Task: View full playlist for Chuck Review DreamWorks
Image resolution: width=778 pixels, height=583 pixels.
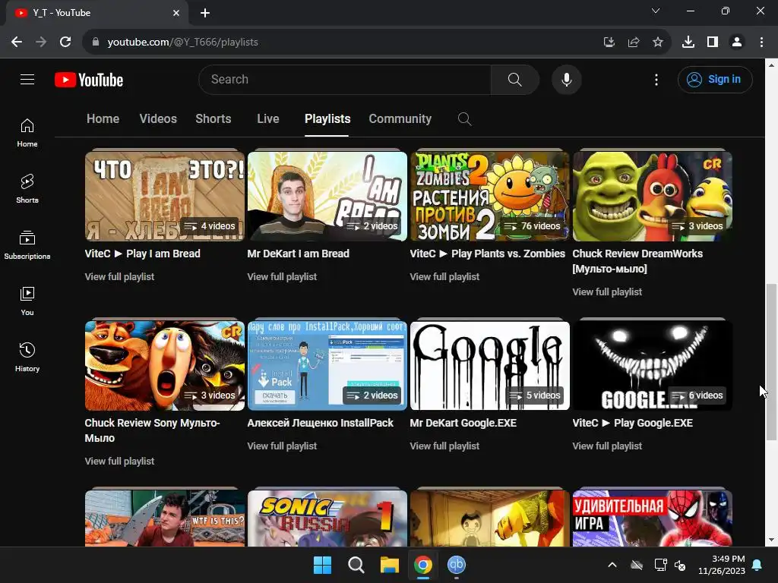Action: [607, 292]
